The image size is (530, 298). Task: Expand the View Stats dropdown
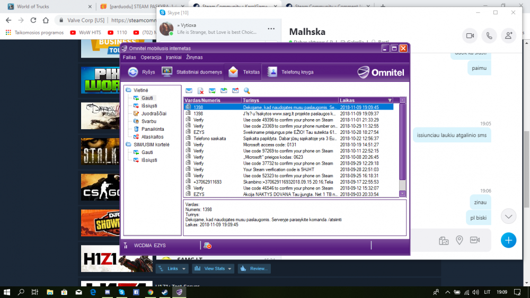213,269
